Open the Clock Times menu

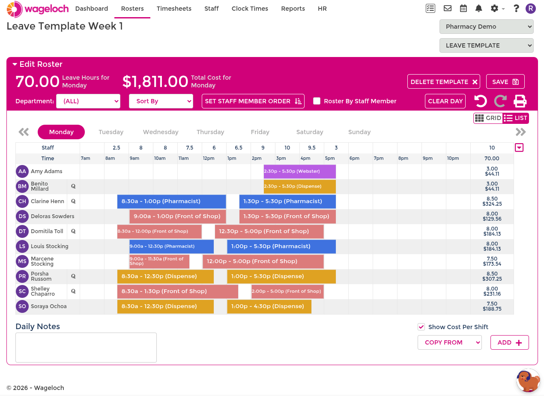tap(250, 9)
